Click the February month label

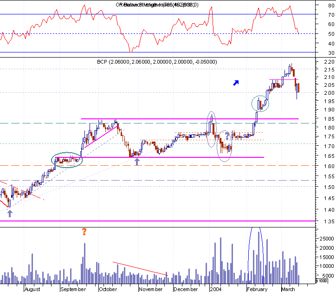(257, 289)
